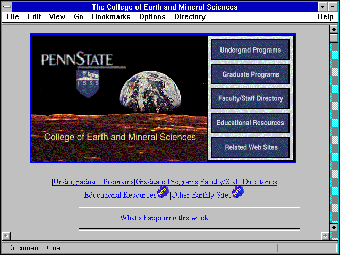The width and height of the screenshot is (340, 255).
Task: Click the Penn State shield logo
Action: tap(88, 83)
